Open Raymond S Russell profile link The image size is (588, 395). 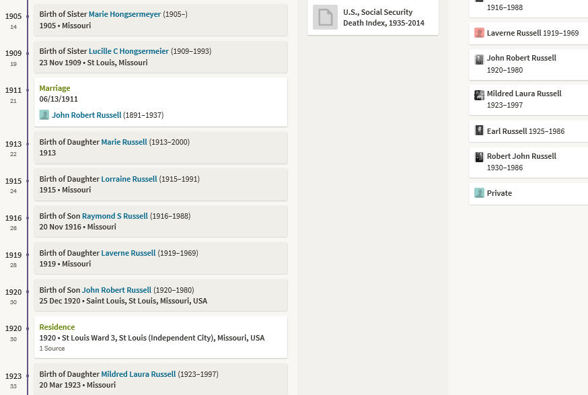[x=115, y=216]
